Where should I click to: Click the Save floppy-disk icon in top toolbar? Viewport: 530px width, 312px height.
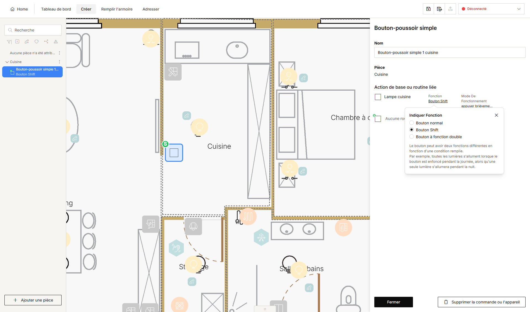click(x=428, y=9)
